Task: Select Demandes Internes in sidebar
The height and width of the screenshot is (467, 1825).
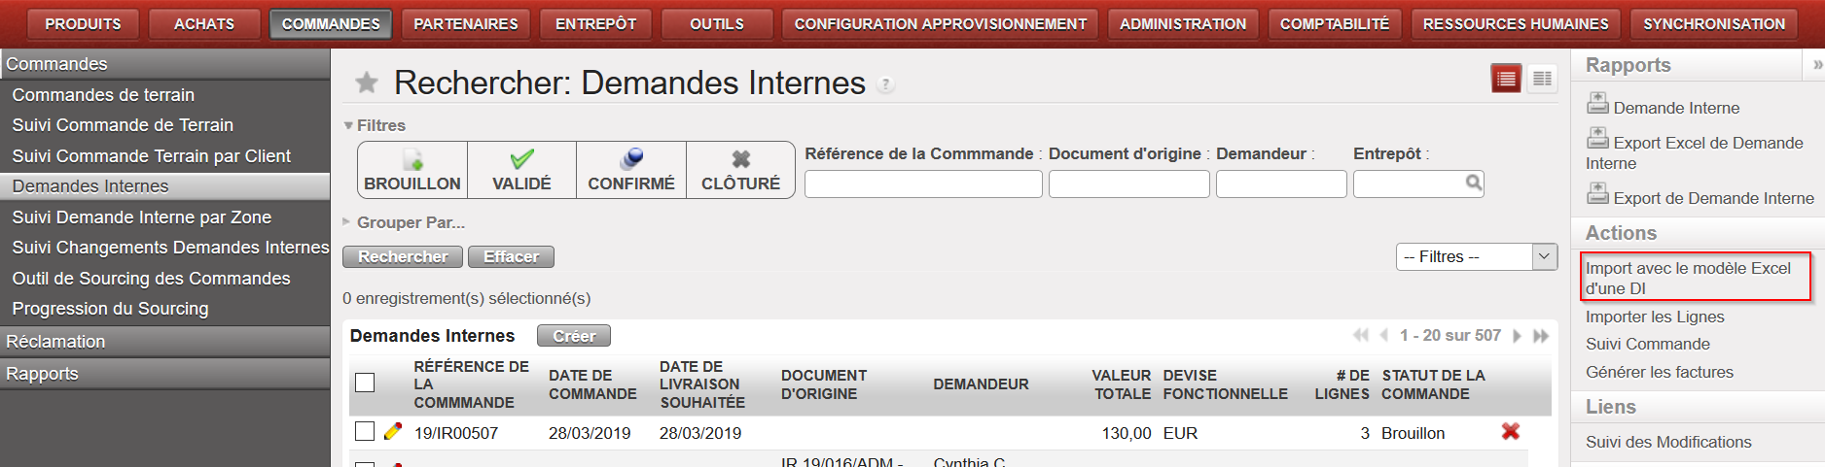Action: [x=165, y=186]
